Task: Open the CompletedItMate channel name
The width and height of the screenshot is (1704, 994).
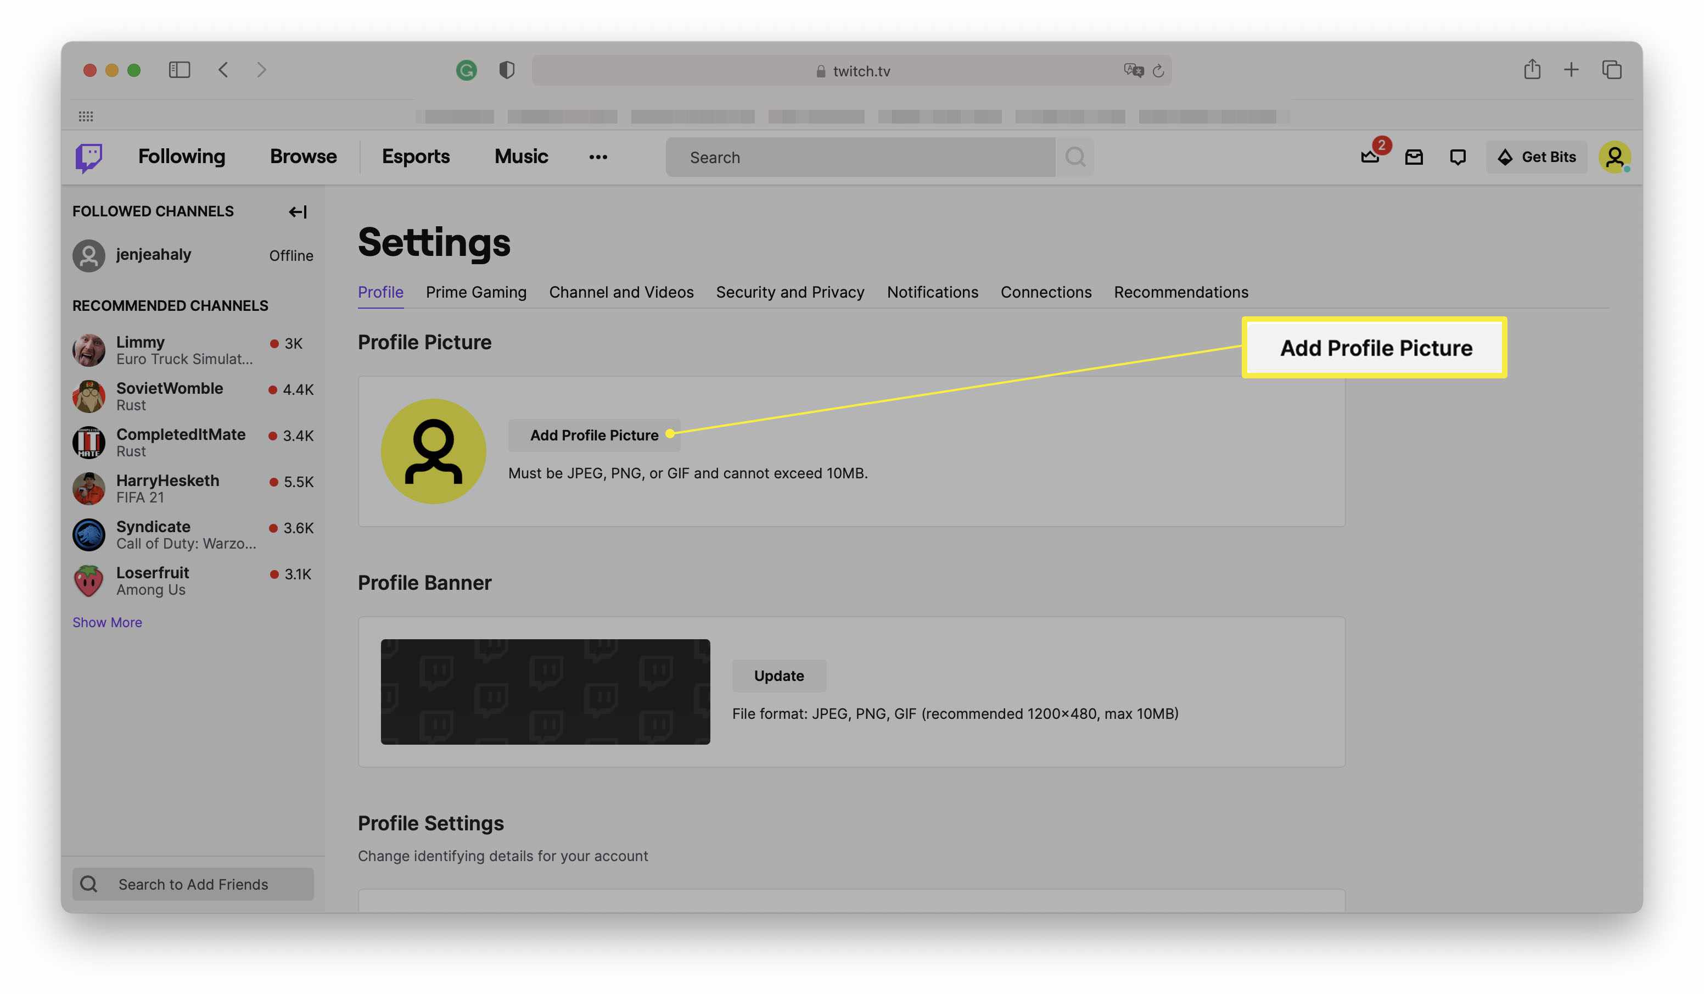Action: (x=181, y=434)
